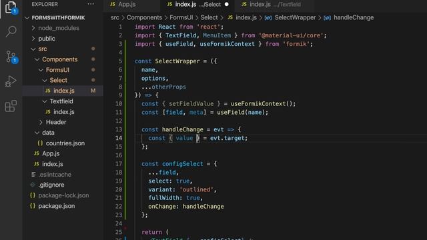The height and width of the screenshot is (240, 427).
Task: Click the EXPLORER panel title
Action: pyautogui.click(x=45, y=5)
